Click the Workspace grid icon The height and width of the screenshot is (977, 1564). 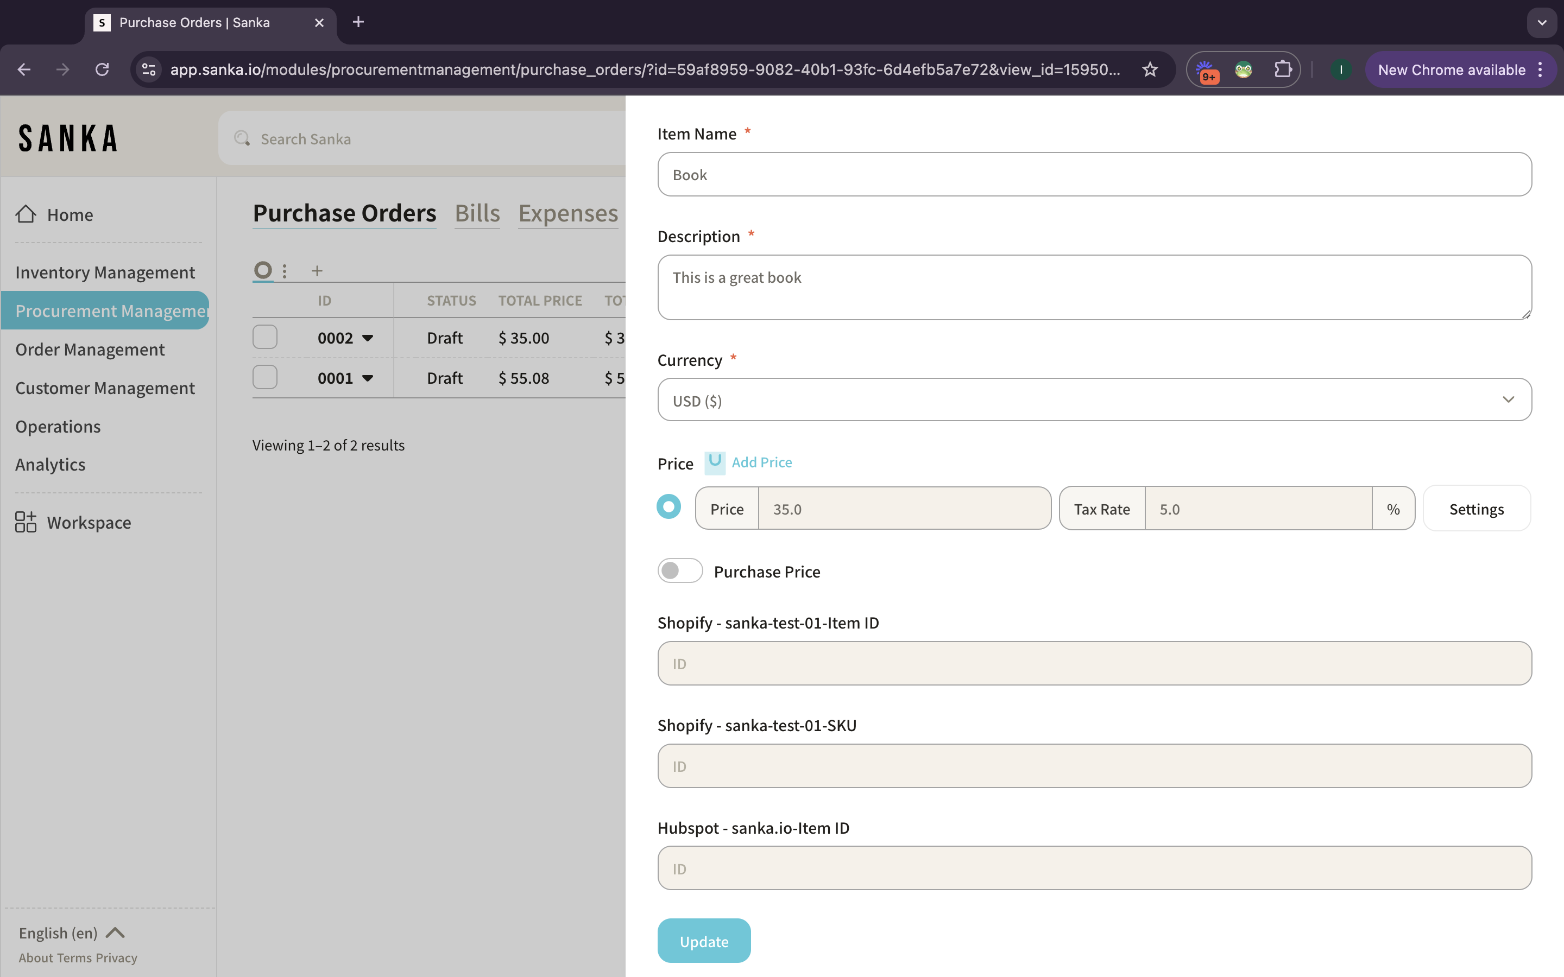pos(26,522)
